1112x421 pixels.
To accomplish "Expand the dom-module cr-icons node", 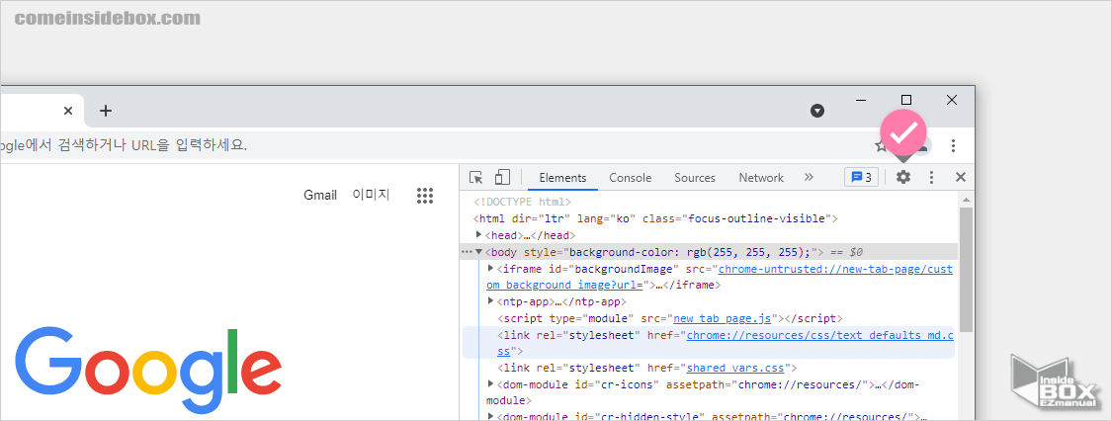I will tap(490, 384).
